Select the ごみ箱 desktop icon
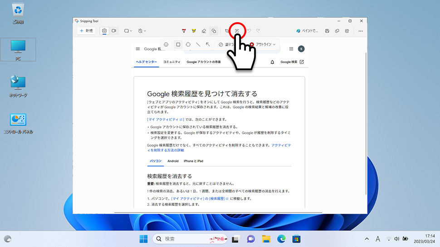This screenshot has width=440, height=247. point(18,13)
